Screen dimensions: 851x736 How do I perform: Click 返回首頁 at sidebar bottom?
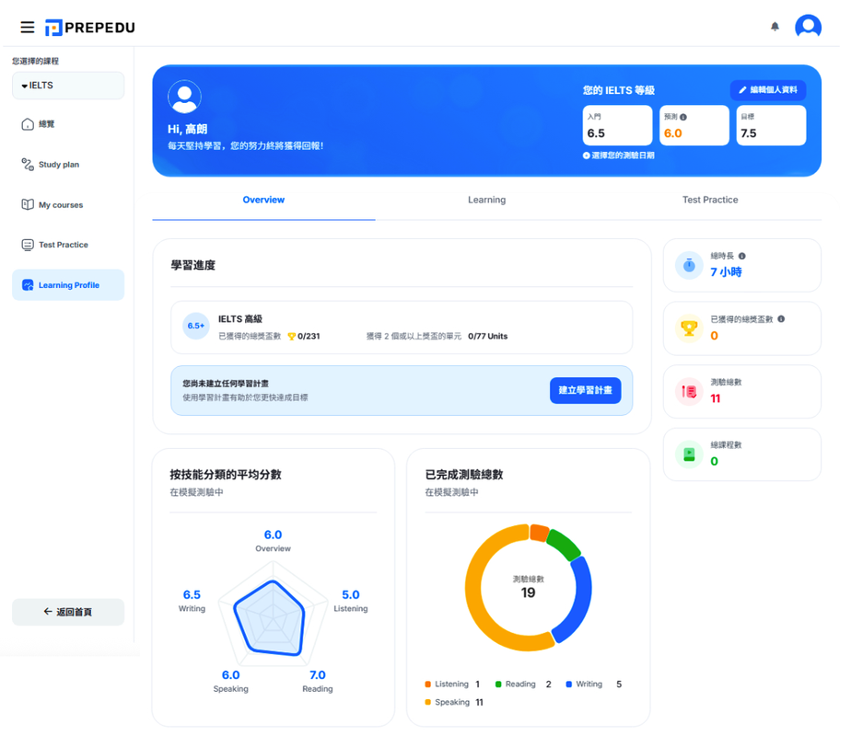pos(67,612)
